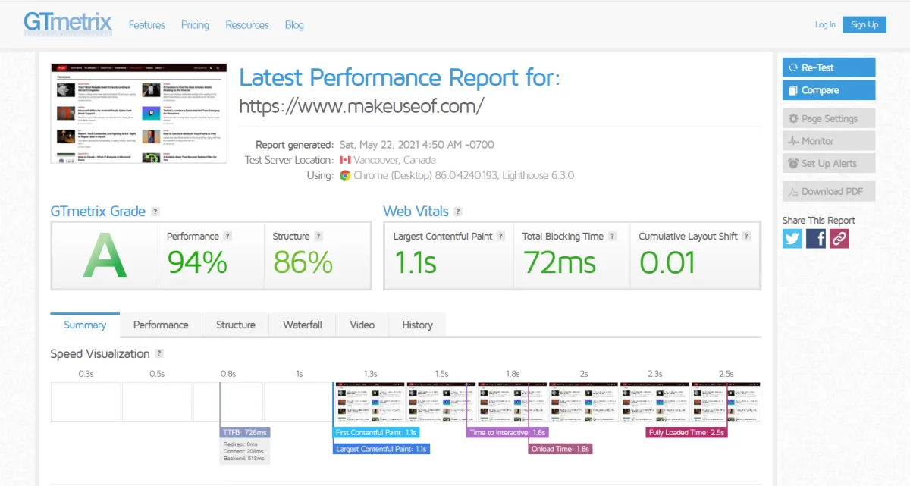The image size is (910, 486).
Task: Click the Compare button
Action: pyautogui.click(x=829, y=90)
